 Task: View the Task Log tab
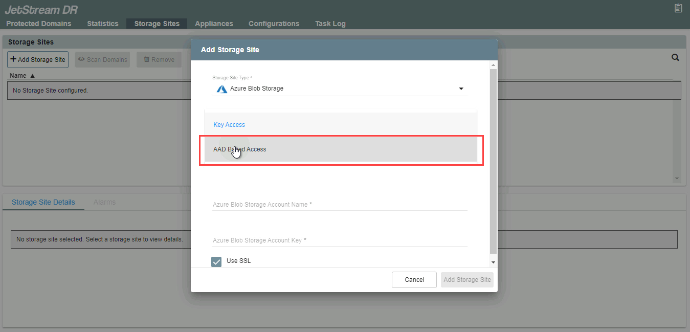330,24
